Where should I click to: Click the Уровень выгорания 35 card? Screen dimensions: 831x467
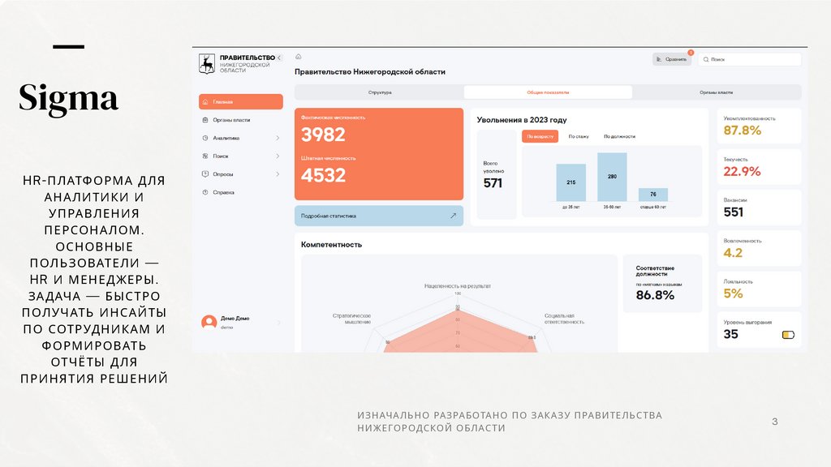coord(759,330)
